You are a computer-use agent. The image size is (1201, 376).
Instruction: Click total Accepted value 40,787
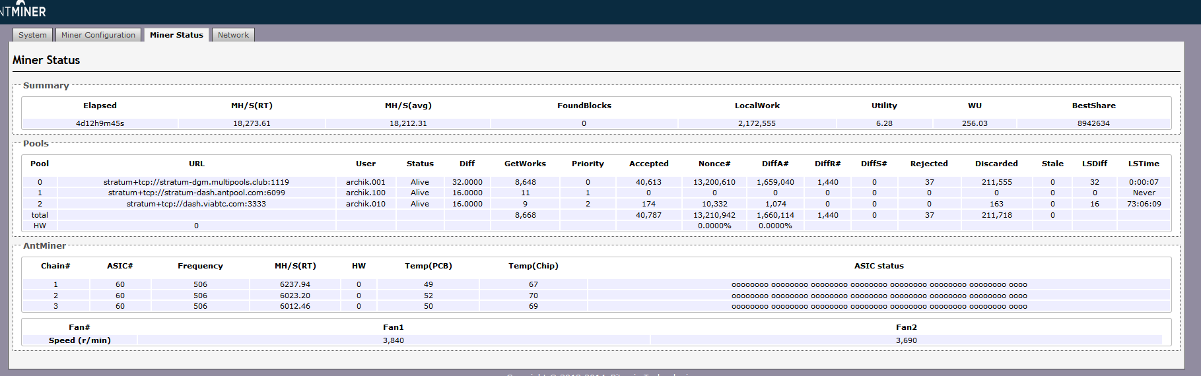648,215
